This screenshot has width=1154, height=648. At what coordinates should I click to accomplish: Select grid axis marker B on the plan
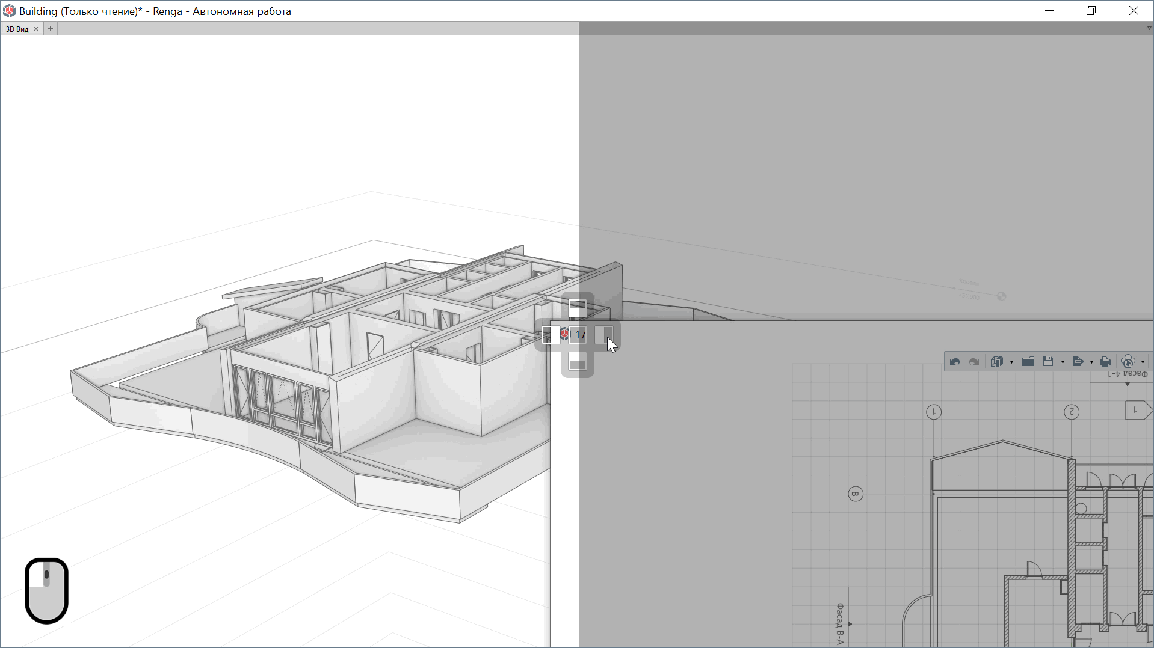click(x=856, y=494)
